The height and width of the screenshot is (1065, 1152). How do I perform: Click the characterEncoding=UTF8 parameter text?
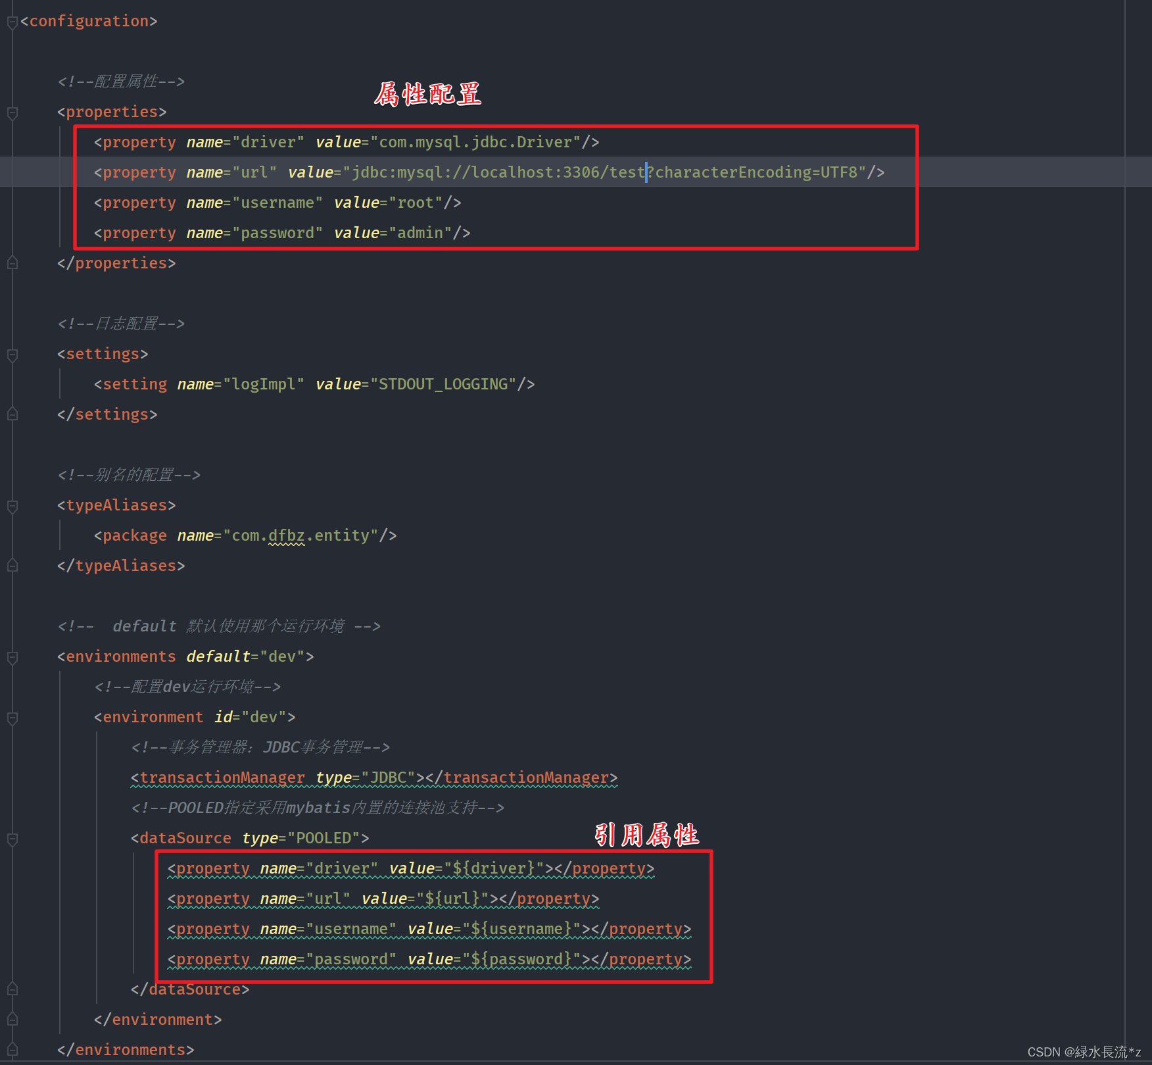tap(756, 172)
